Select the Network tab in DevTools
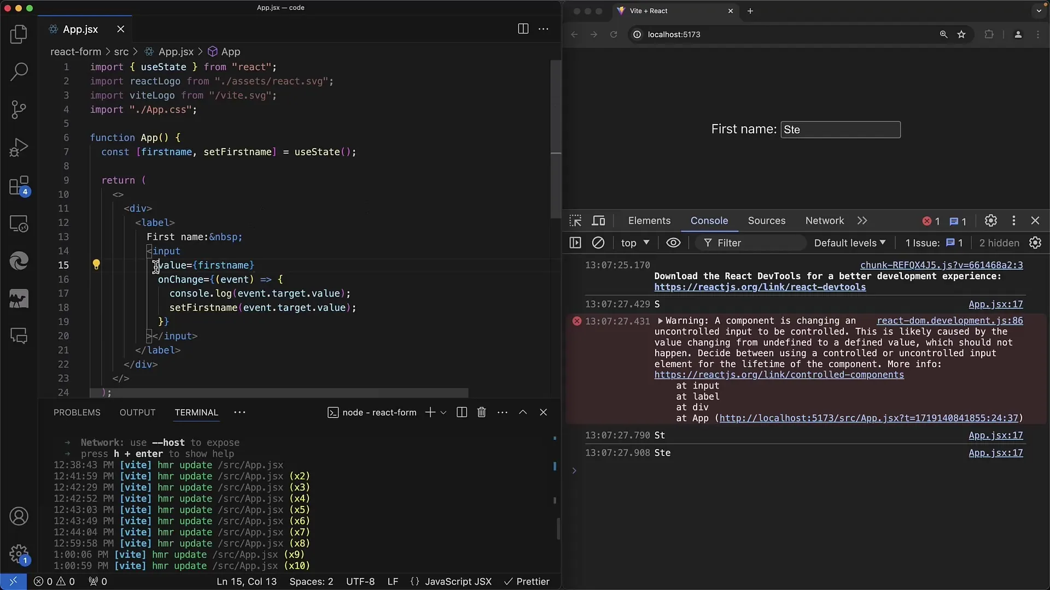Screen dimensions: 1050x590 [x=824, y=221]
